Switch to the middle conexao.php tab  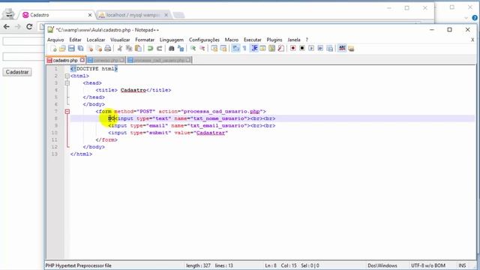[106, 60]
